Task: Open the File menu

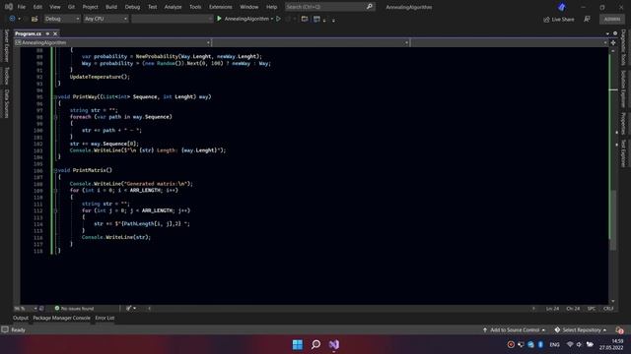Action: pos(22,7)
